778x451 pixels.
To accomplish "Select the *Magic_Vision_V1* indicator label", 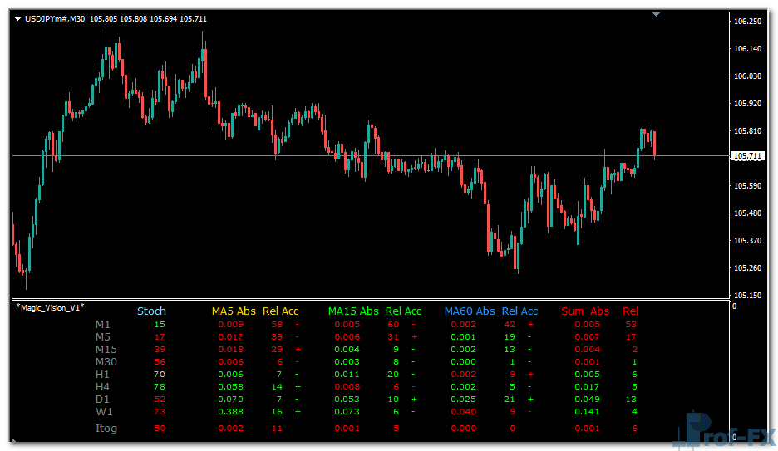I will tap(50, 307).
